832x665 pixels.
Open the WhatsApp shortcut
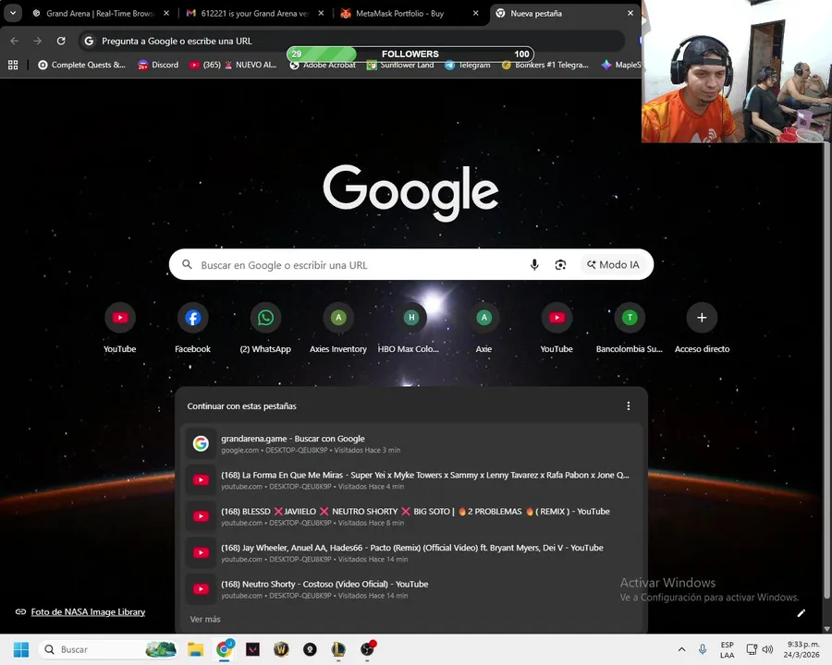click(x=265, y=328)
